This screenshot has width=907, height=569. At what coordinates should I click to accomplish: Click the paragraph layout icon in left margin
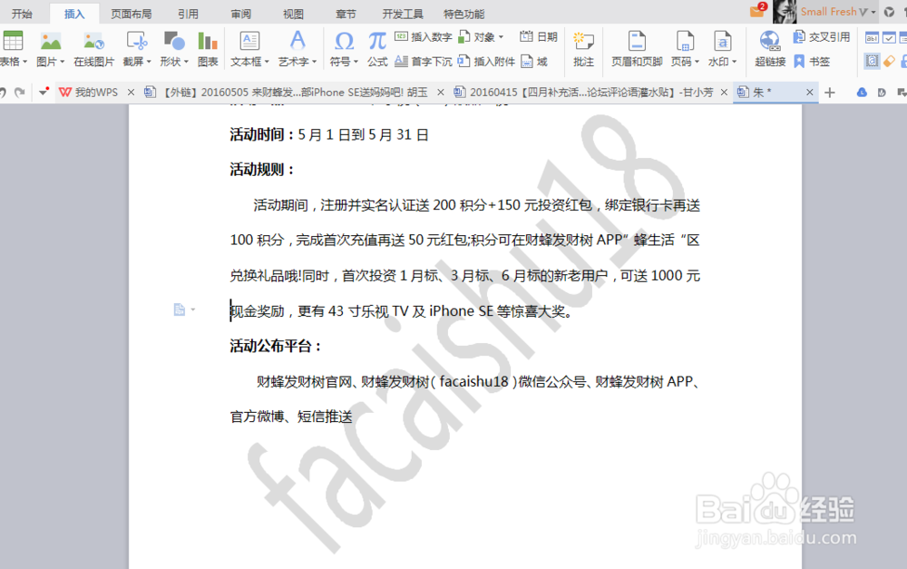pos(180,309)
